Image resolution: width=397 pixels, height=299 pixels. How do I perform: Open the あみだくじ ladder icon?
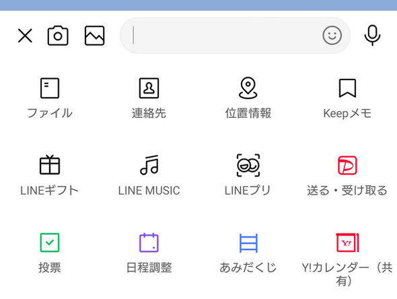point(248,243)
